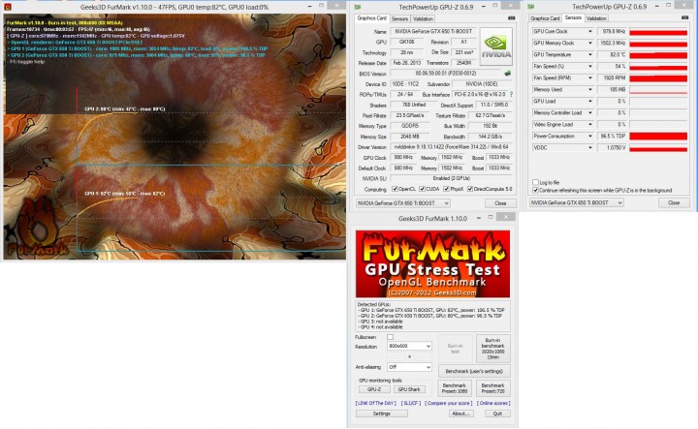Screen dimensions: 698x429
Task: Click the BIOS Version value field
Action: click(x=445, y=74)
